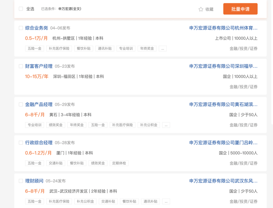Expand more benefits in 综合业务岗 row
Image resolution: width=273 pixels, height=208 pixels.
pos(163,48)
